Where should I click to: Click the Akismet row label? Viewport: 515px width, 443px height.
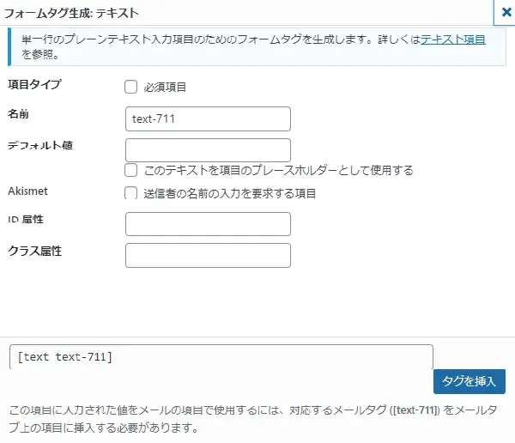tap(28, 191)
